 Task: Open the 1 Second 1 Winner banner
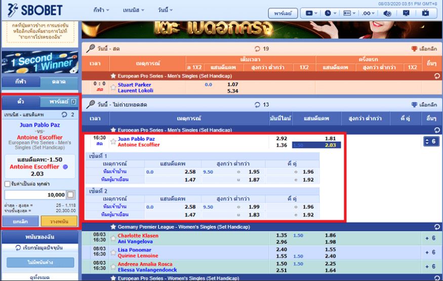click(x=40, y=62)
